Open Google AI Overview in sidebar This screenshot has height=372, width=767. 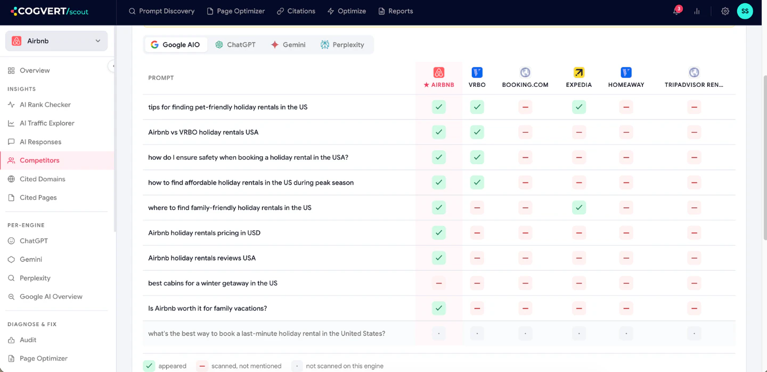click(56, 297)
